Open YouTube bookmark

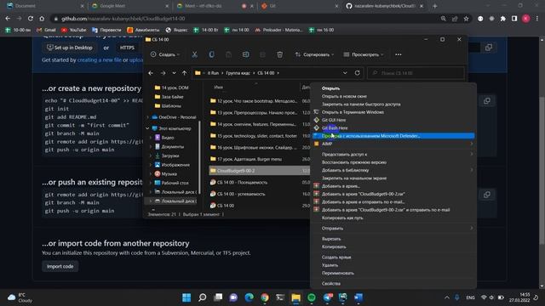coord(74,31)
